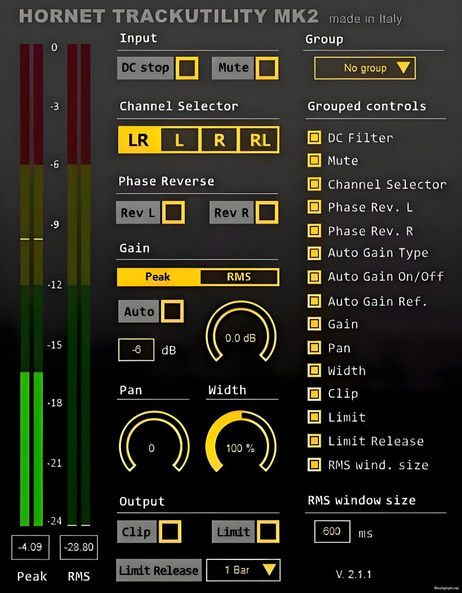462x593 pixels.
Task: Switch auto gain type to RMS
Action: [x=239, y=277]
